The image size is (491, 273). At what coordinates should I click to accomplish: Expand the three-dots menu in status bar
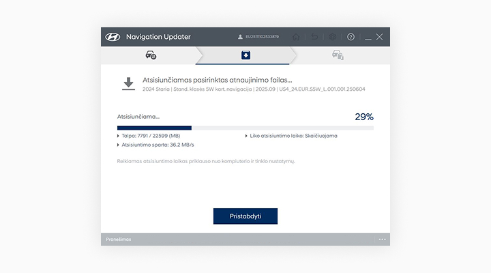[x=382, y=240]
